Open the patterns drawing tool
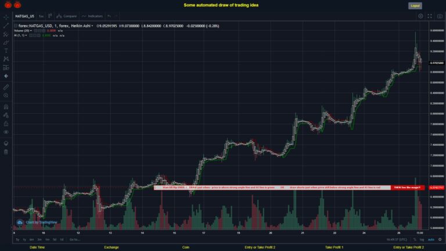This screenshot has height=251, width=446. click(x=6, y=59)
